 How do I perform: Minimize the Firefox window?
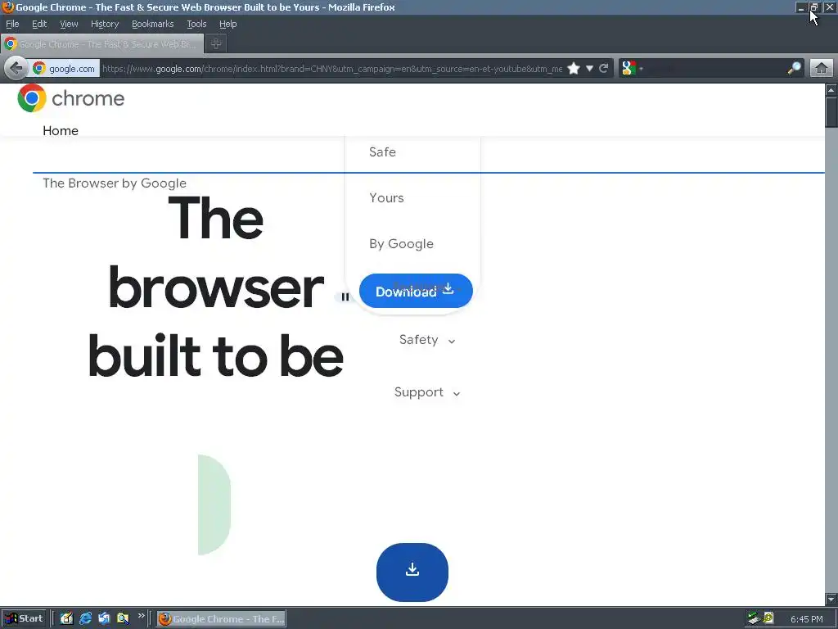click(x=800, y=7)
